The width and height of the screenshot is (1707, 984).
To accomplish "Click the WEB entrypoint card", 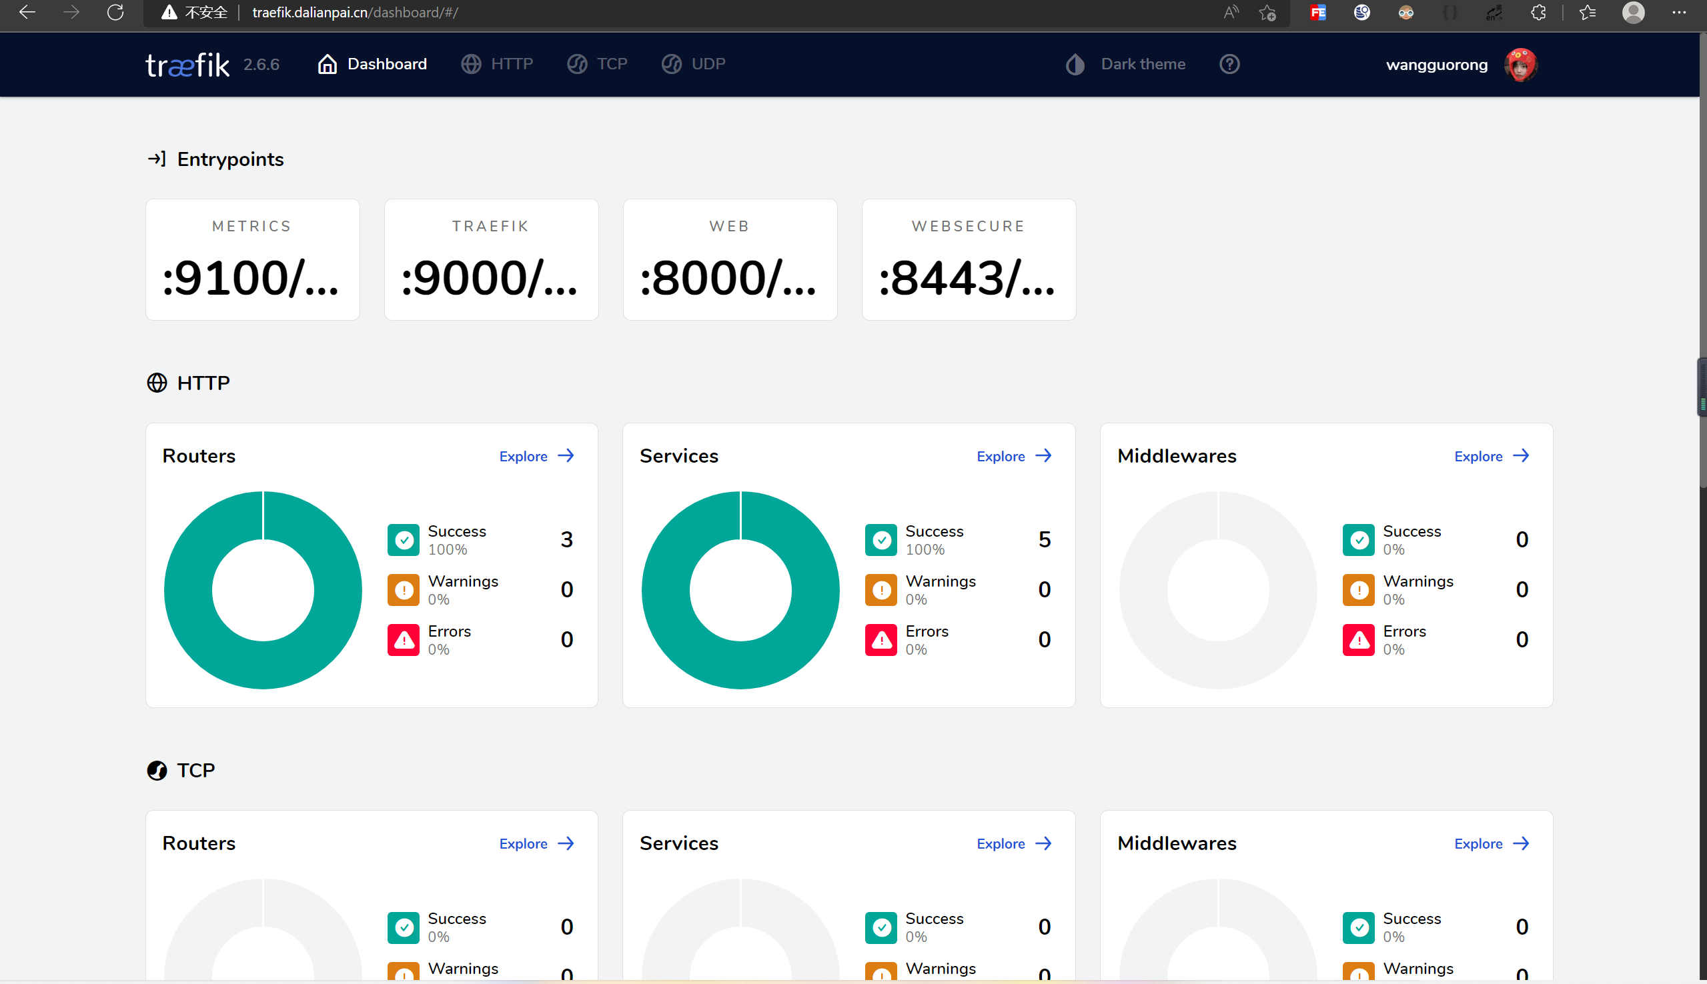I will 730,259.
